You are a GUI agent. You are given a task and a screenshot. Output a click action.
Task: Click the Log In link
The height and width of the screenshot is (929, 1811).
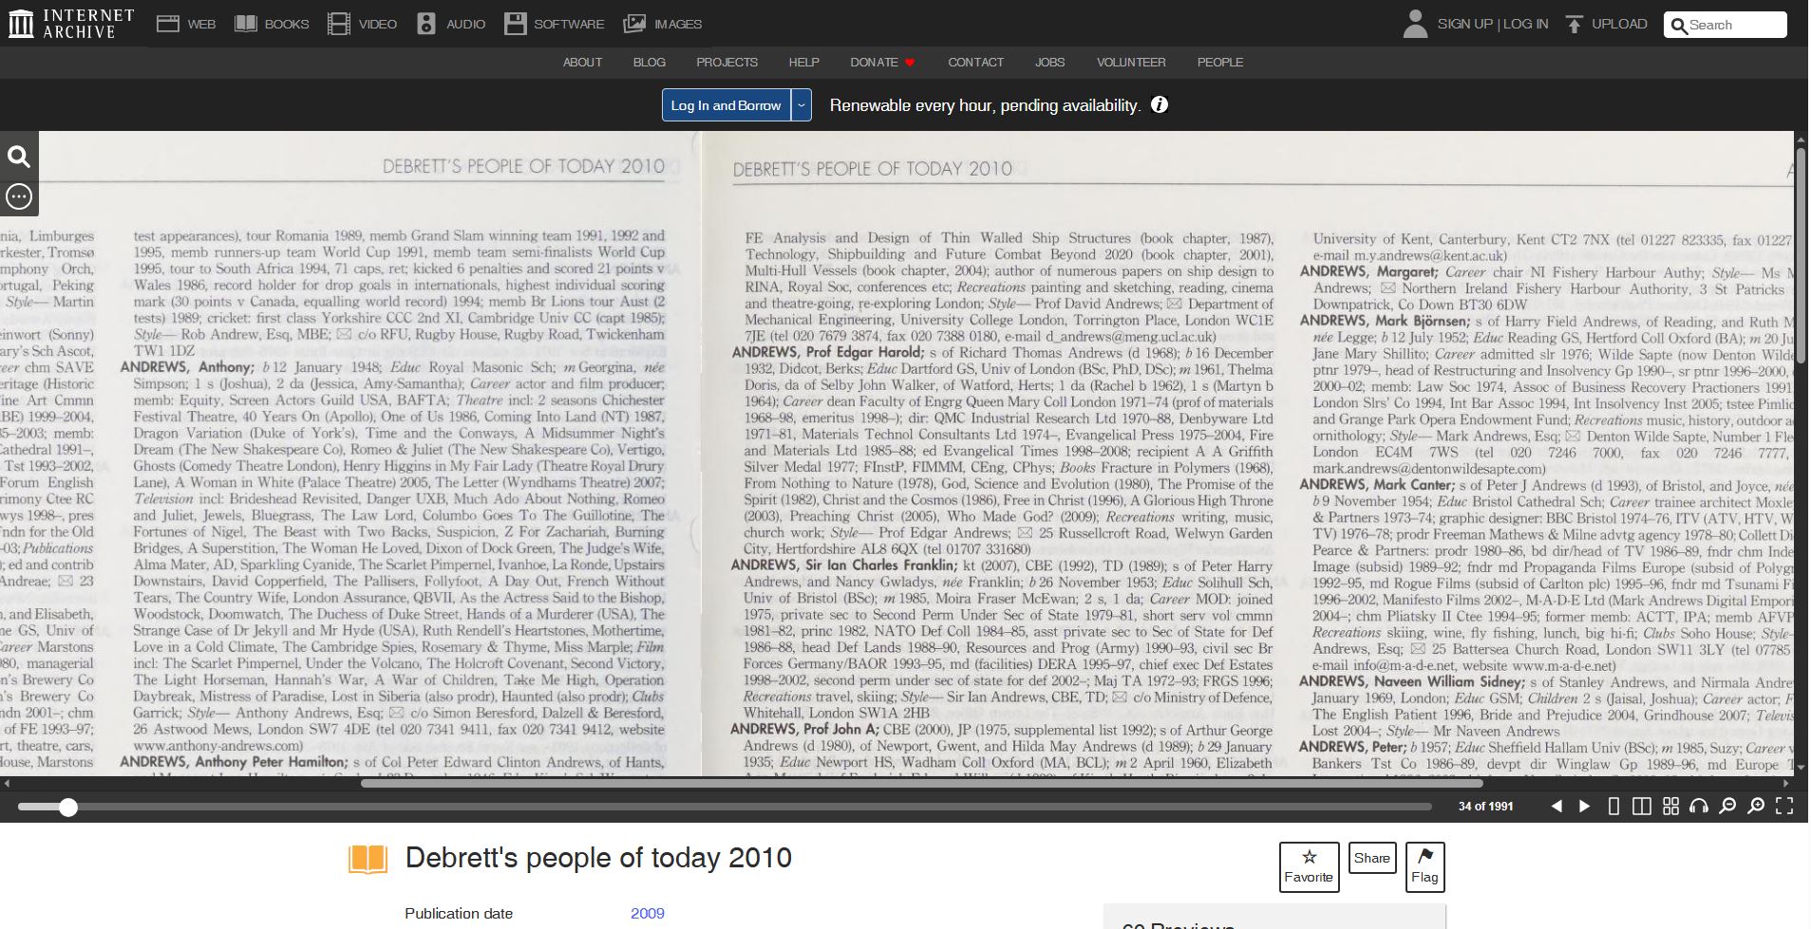click(1525, 24)
